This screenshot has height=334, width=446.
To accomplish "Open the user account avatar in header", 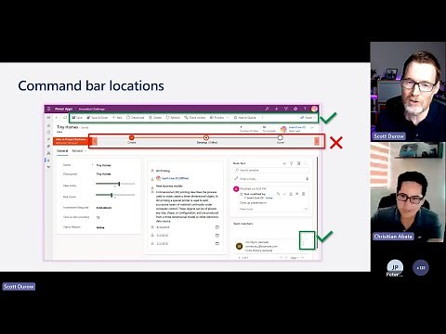I will (x=314, y=109).
